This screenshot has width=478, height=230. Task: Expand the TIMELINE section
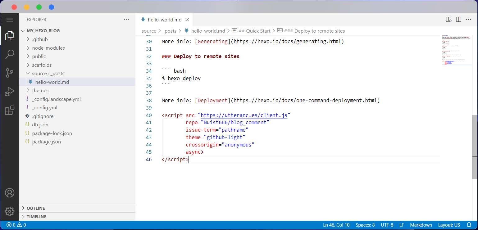pyautogui.click(x=36, y=217)
